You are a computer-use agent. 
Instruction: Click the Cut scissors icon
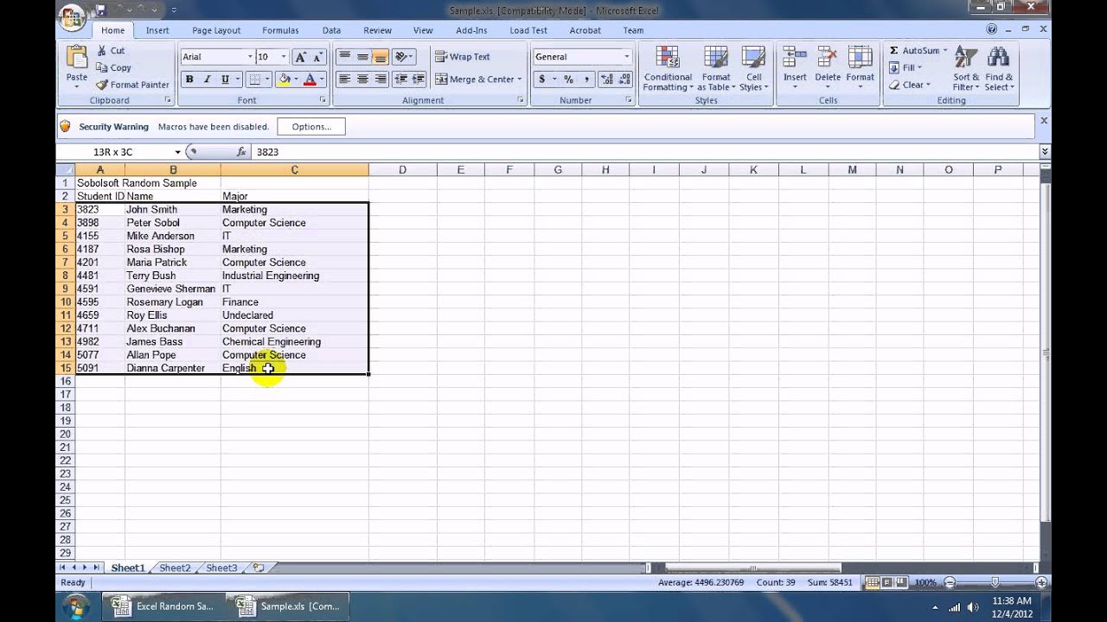(x=102, y=51)
